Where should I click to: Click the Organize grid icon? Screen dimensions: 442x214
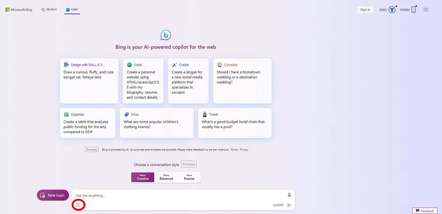66,115
